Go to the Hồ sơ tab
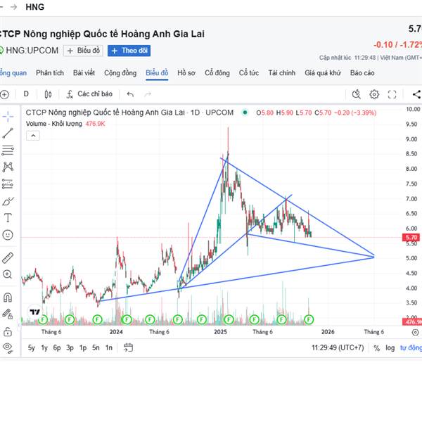Screen dimensions: 422x422 pyautogui.click(x=186, y=73)
